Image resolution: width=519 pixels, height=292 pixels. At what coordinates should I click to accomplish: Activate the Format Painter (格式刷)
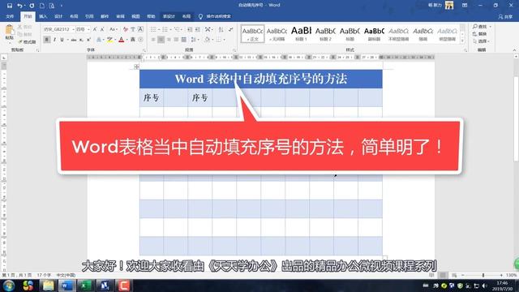27,42
